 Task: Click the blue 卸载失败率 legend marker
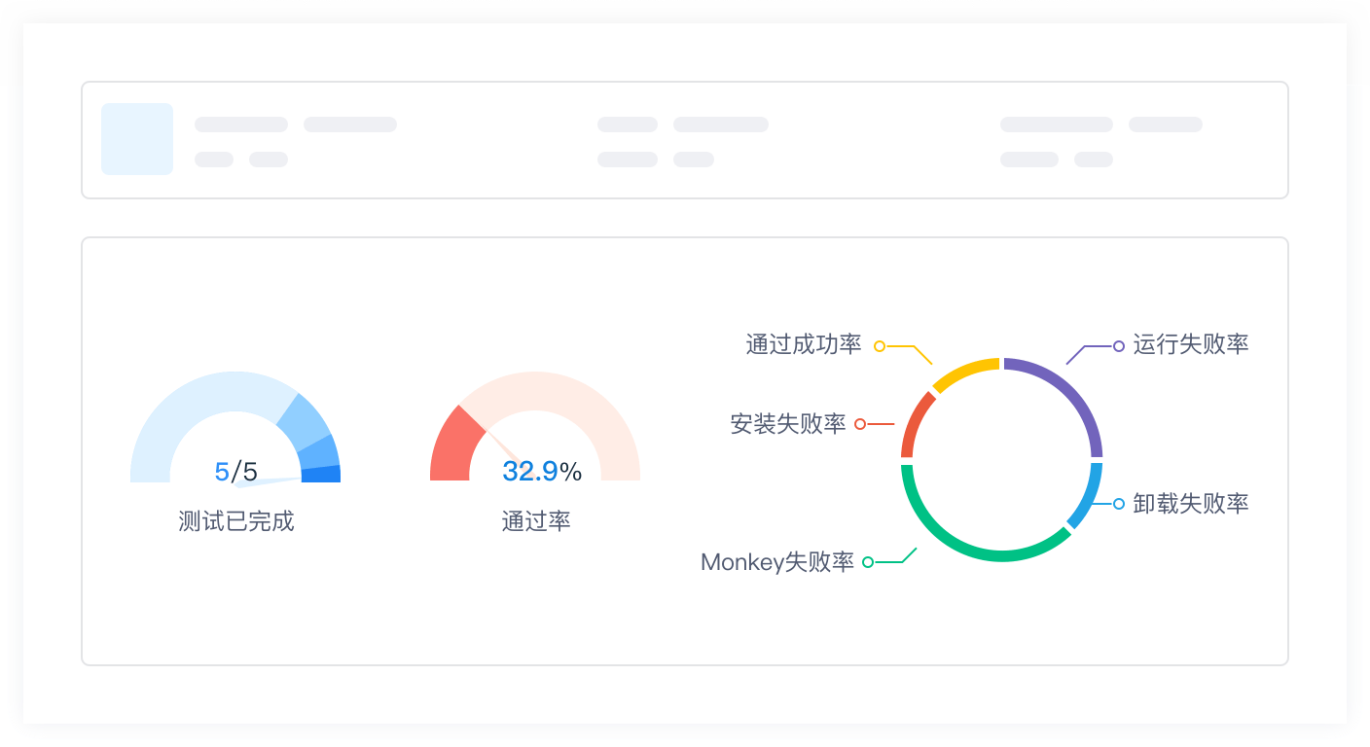click(x=1119, y=504)
